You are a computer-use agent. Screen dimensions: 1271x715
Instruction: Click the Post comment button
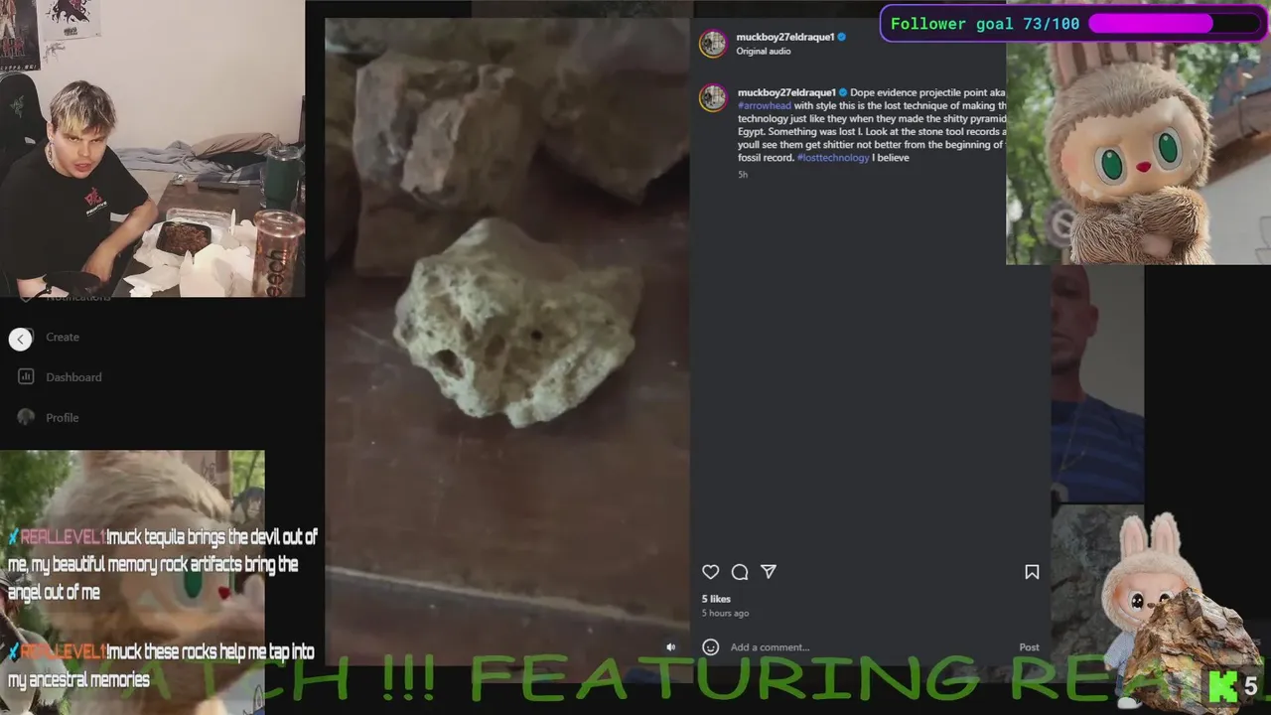[1029, 647]
